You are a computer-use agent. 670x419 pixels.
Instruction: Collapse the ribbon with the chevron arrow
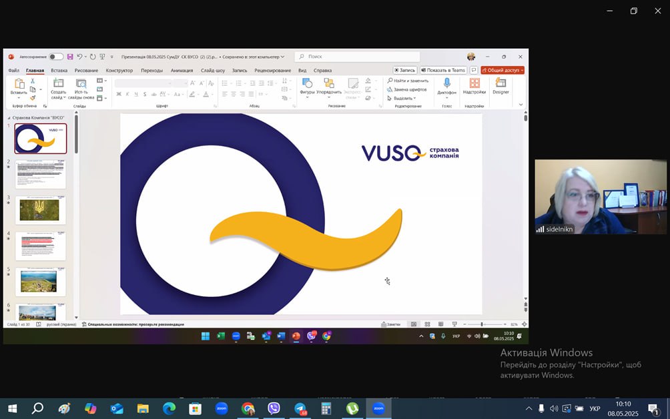[x=521, y=105]
